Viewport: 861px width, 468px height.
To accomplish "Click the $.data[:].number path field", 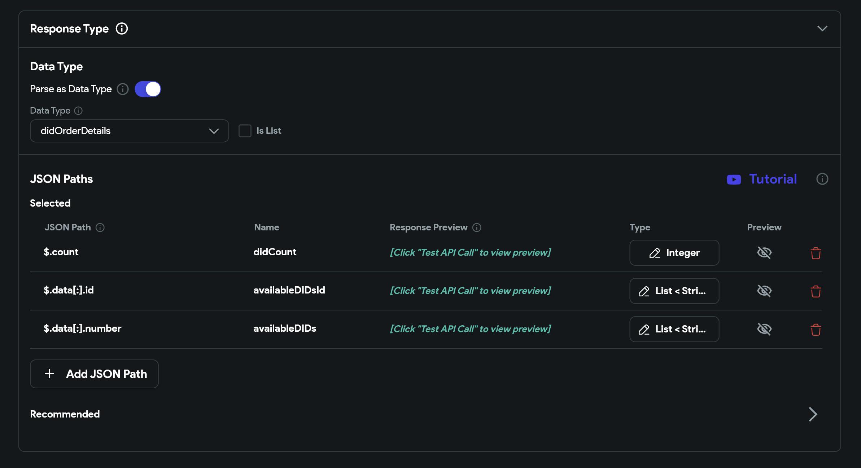I will pos(83,328).
